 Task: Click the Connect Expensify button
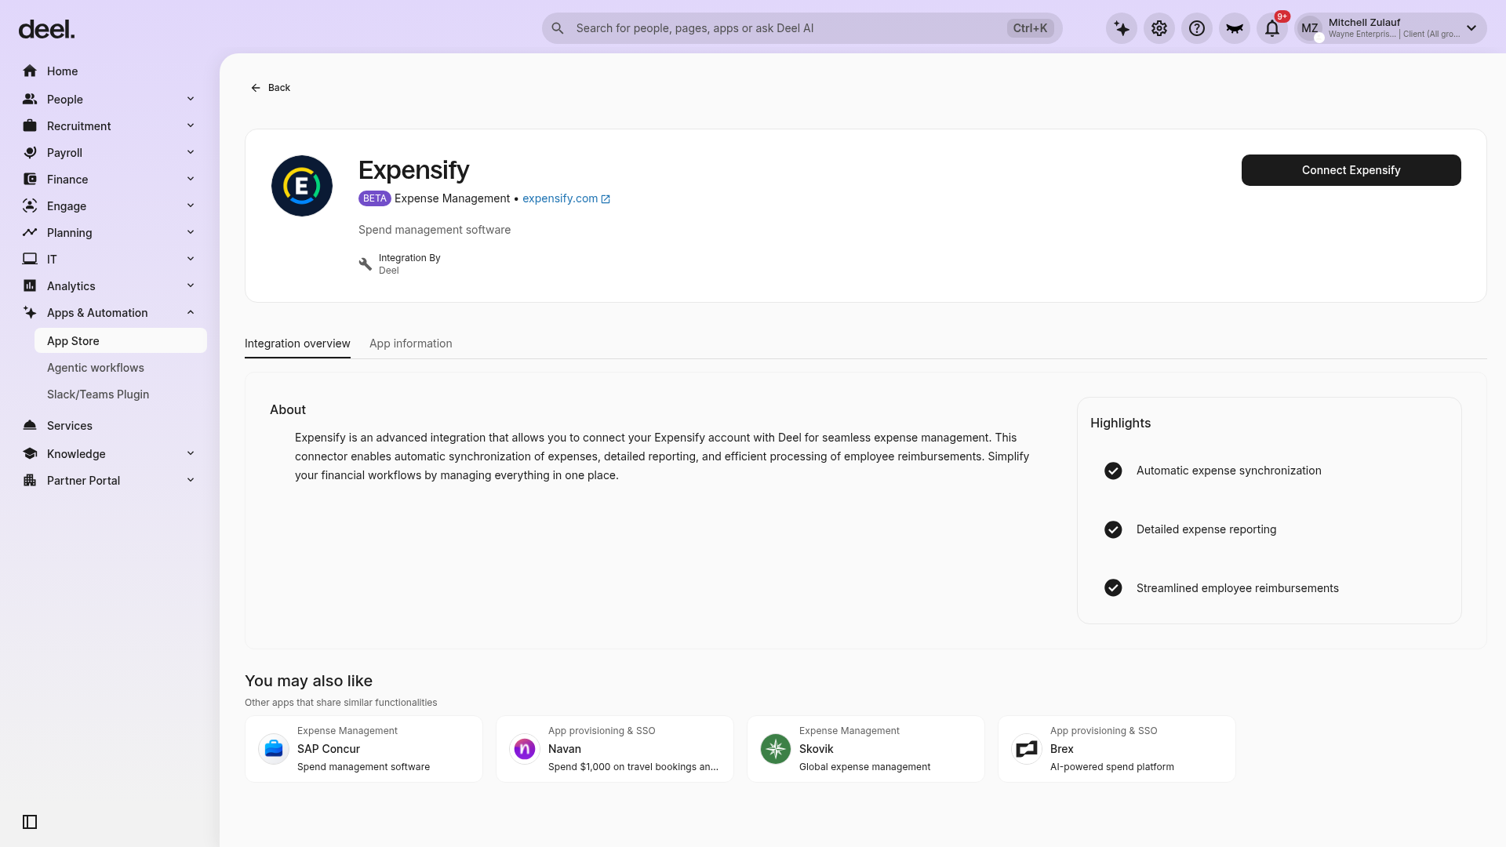(1351, 170)
